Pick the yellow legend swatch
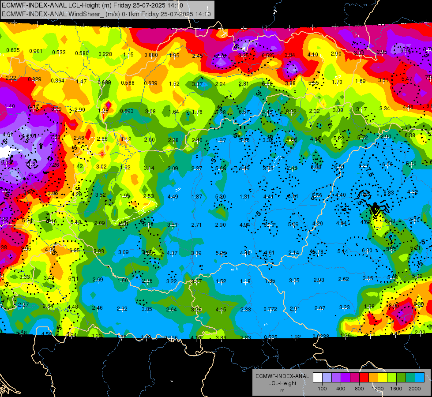This screenshot has width=432, height=397. tap(383, 378)
